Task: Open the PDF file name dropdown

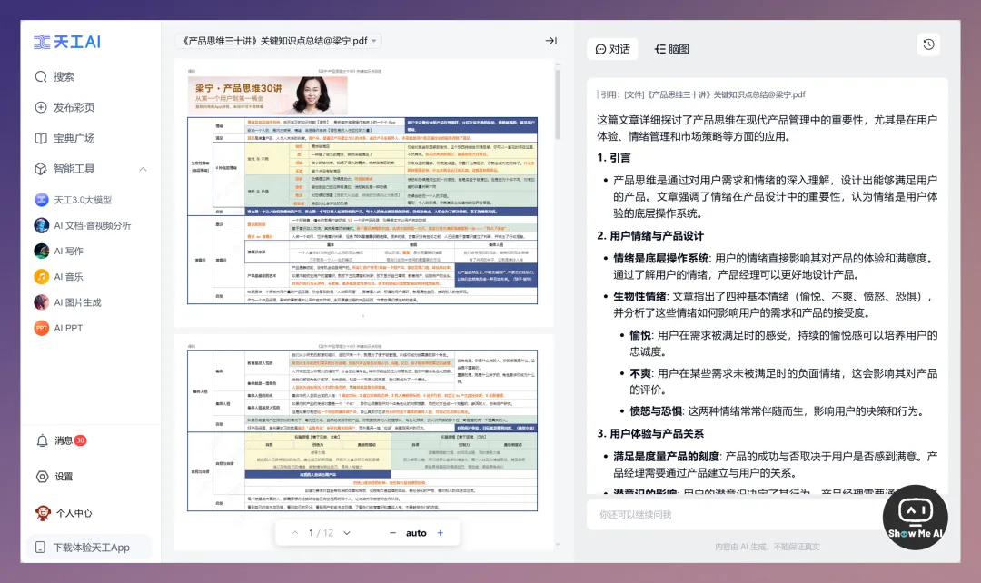Action: coord(279,41)
